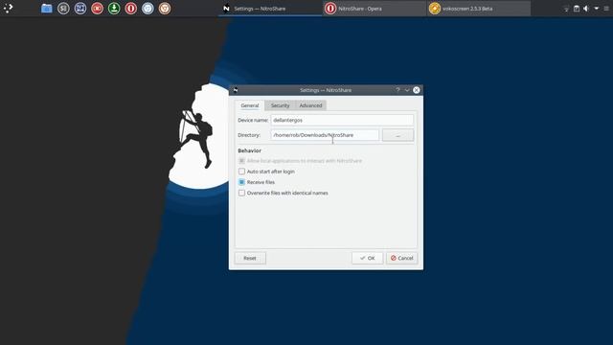Screen dimensions: 613x345
Task: Click the Directory path input field
Action: pos(325,135)
